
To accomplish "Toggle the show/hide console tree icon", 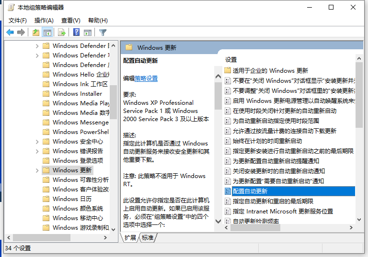I will 47,33.
